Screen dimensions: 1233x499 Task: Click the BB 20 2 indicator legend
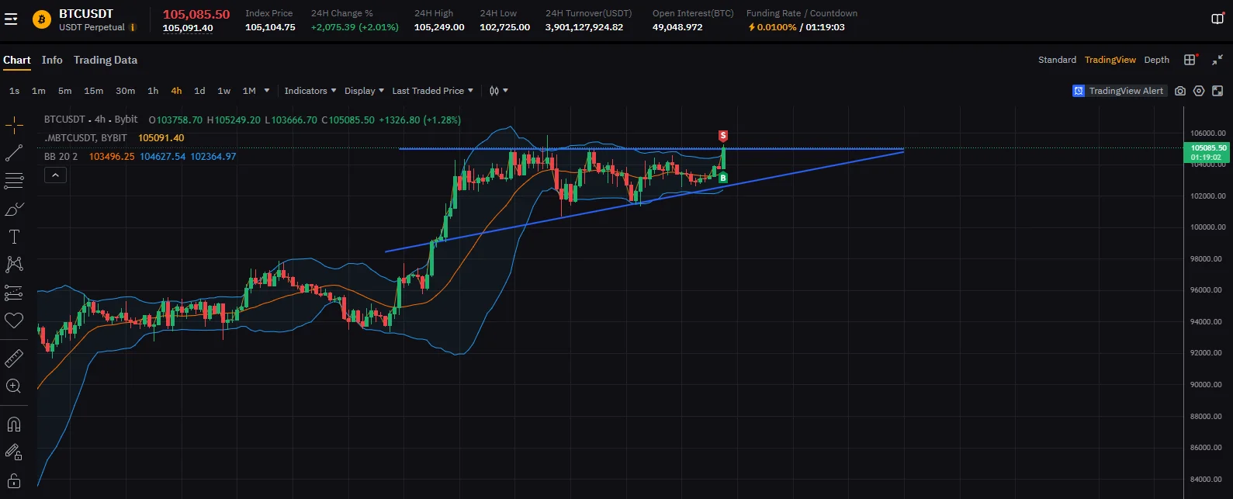[61, 156]
